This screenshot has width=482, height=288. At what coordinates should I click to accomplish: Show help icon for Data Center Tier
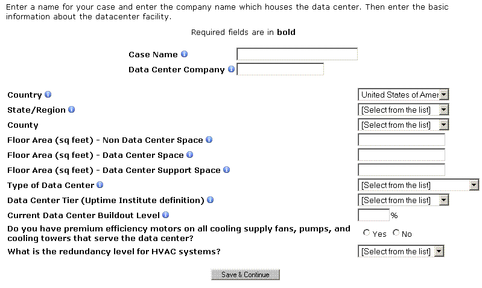pos(211,200)
